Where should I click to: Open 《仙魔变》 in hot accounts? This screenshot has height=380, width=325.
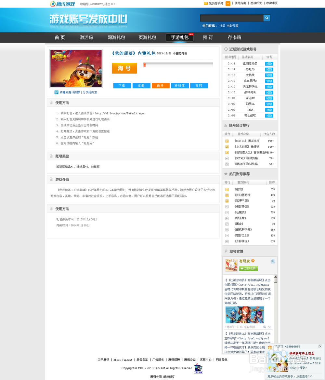pyautogui.click(x=240, y=212)
